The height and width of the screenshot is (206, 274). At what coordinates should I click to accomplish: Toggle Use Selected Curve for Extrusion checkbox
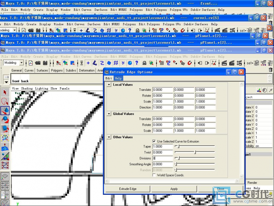pos(154,141)
